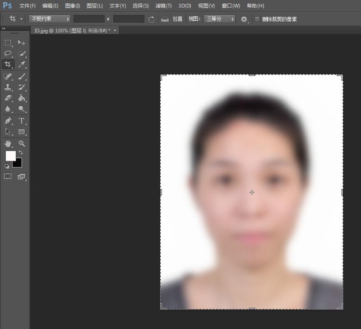Select the Pen tool
This screenshot has width=361, height=329.
tap(8, 120)
